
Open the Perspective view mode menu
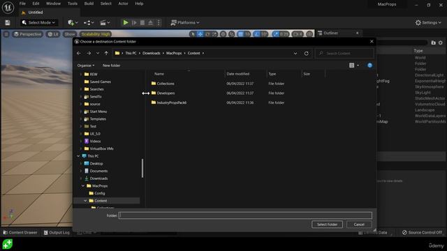(x=27, y=34)
